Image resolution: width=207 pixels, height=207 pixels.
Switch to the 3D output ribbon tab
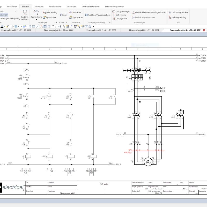click(x=39, y=6)
